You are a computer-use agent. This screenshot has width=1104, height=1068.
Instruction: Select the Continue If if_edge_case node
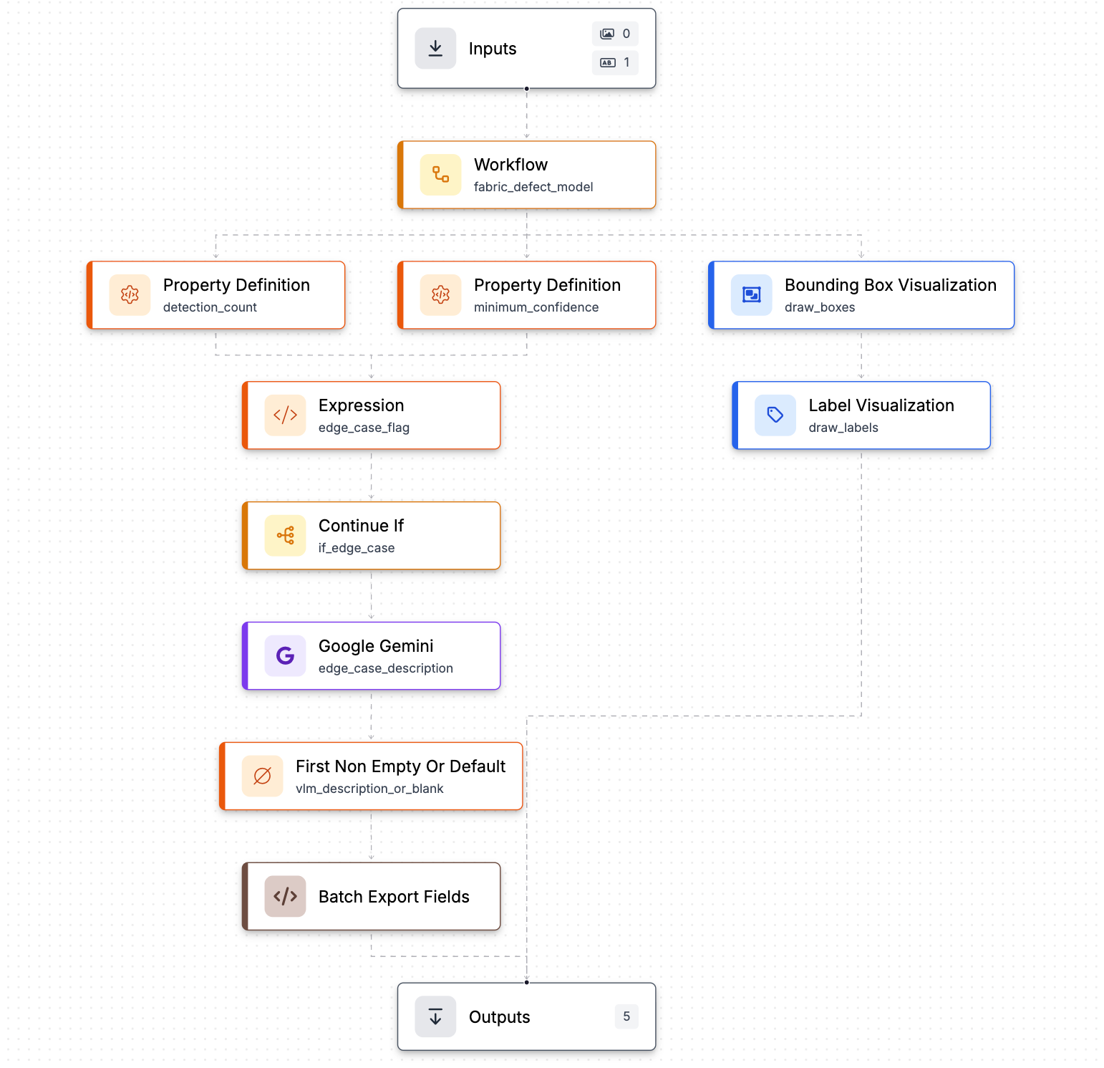coord(372,536)
